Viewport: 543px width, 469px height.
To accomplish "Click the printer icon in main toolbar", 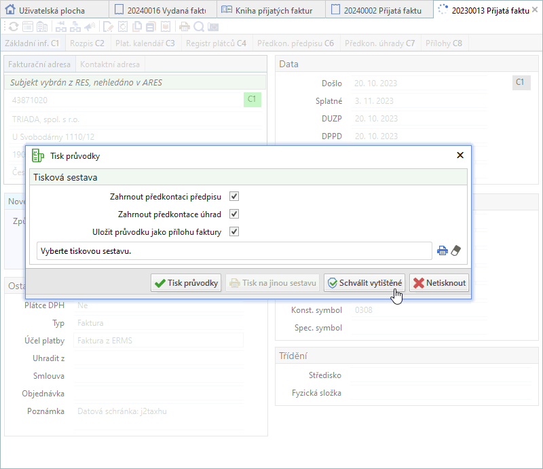I will 184,26.
